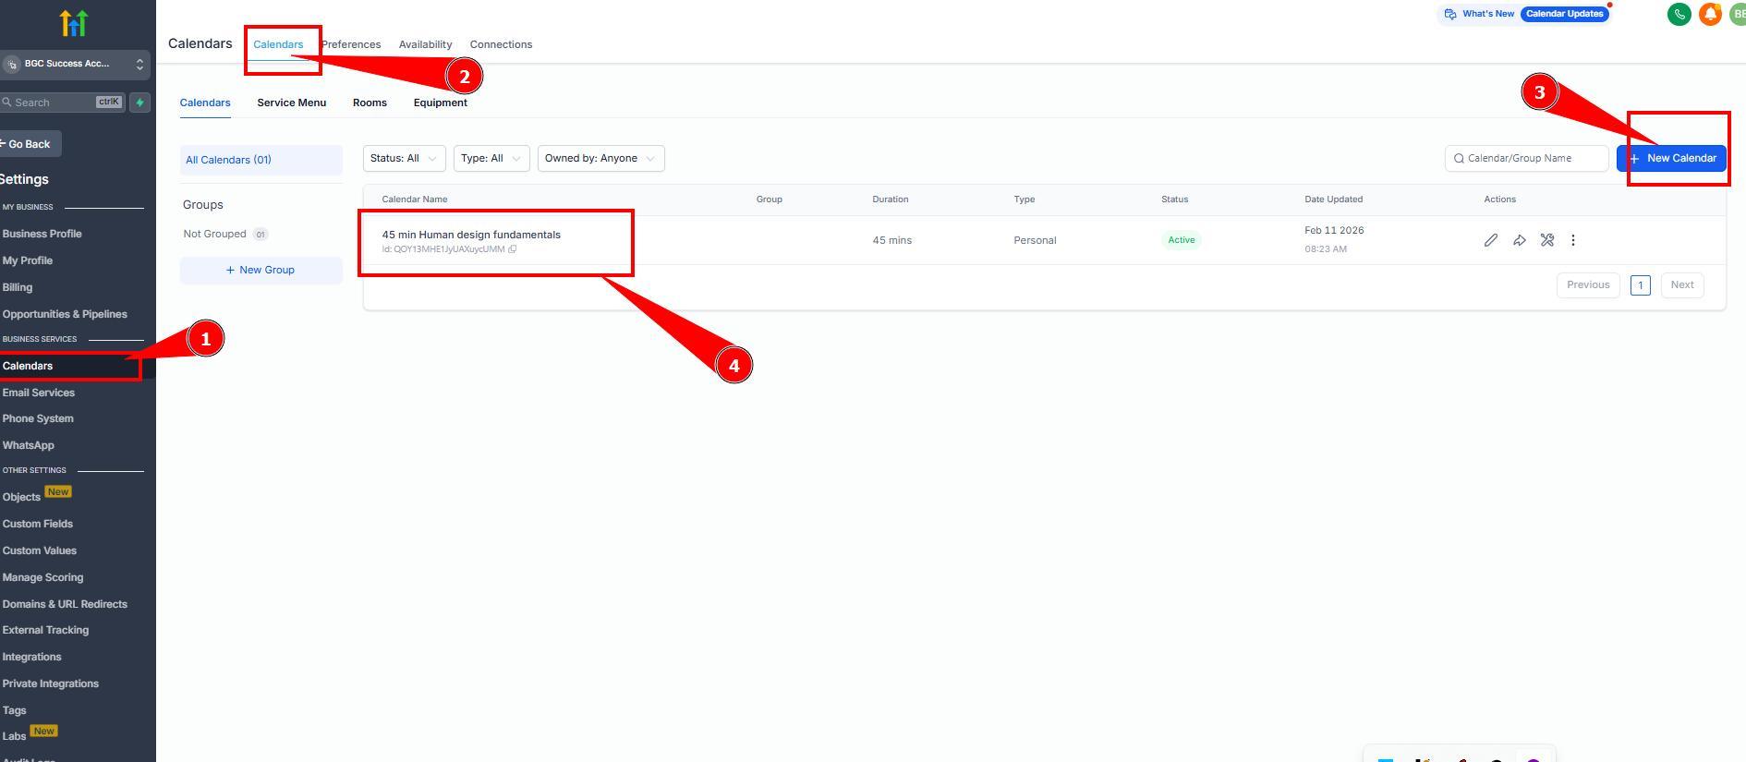Click the share arrow icon in Actions

click(x=1519, y=240)
